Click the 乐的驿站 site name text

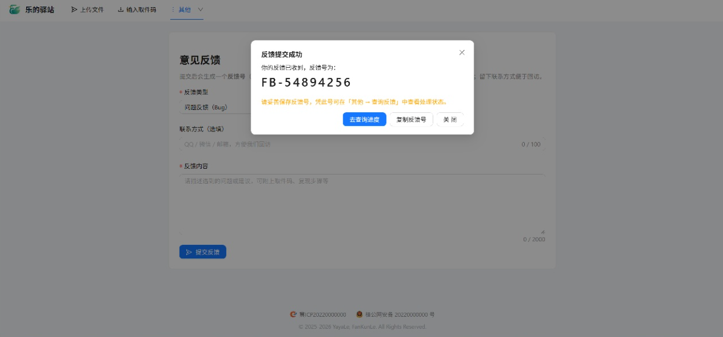pos(39,10)
